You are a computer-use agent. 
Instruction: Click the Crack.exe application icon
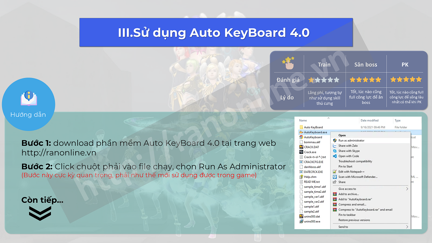pos(301,152)
